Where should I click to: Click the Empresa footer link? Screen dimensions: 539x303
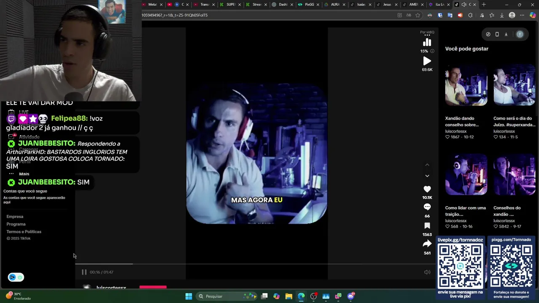15,217
